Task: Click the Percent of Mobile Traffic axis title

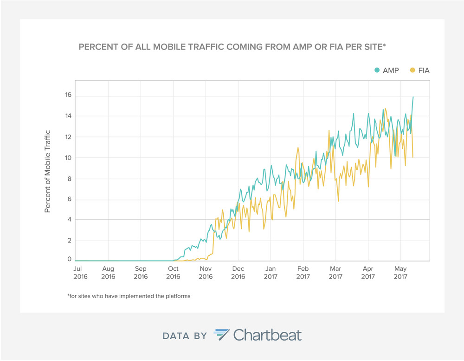Action: point(47,171)
